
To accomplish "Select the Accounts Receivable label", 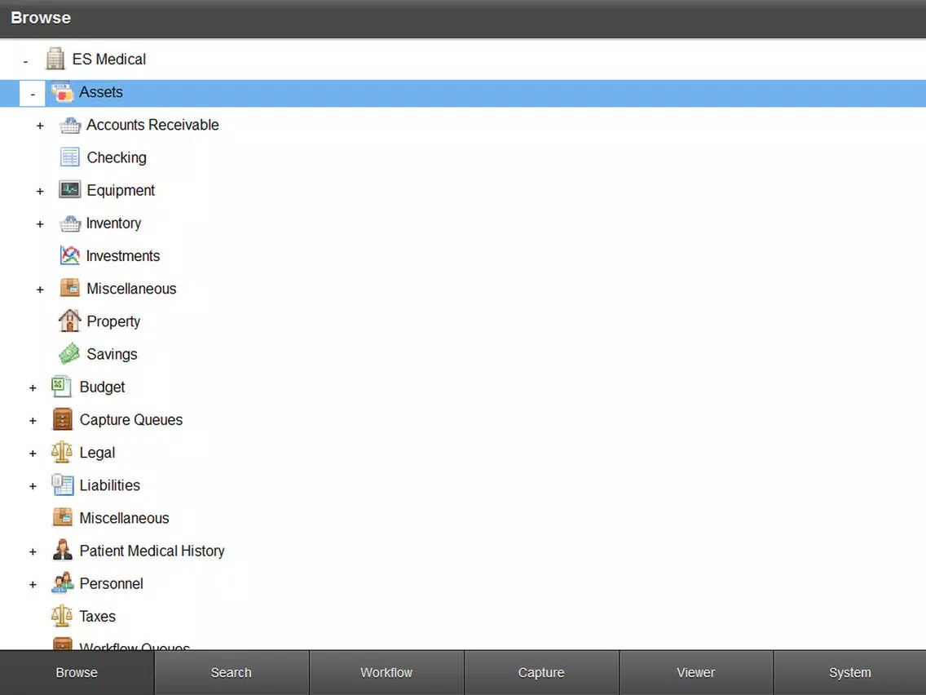I will [x=152, y=125].
